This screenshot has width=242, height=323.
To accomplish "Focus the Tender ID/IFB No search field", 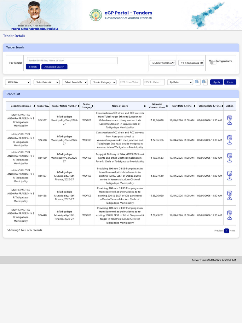I will click(72, 61).
